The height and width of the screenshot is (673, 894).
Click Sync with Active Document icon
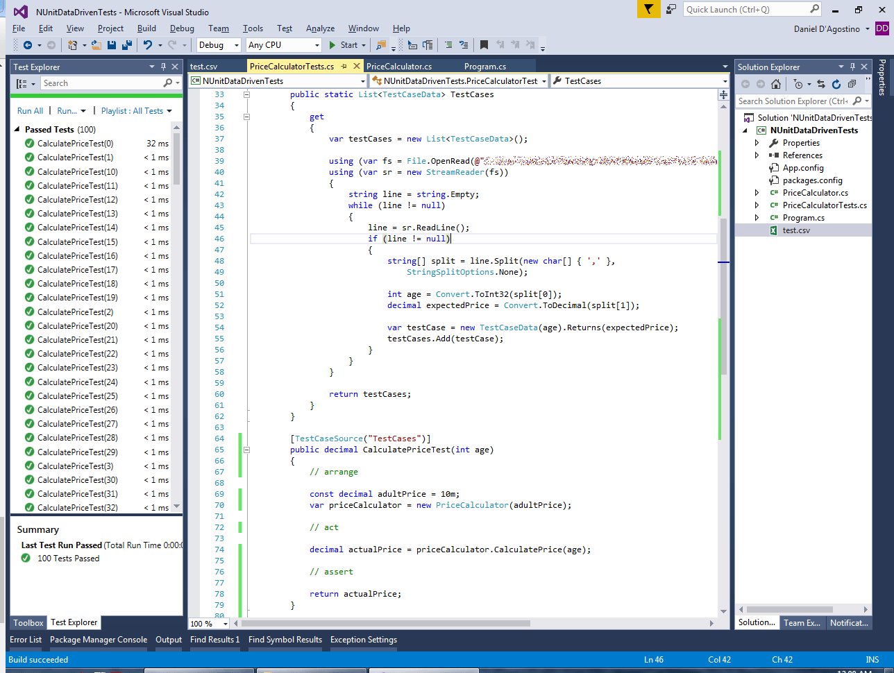point(821,84)
